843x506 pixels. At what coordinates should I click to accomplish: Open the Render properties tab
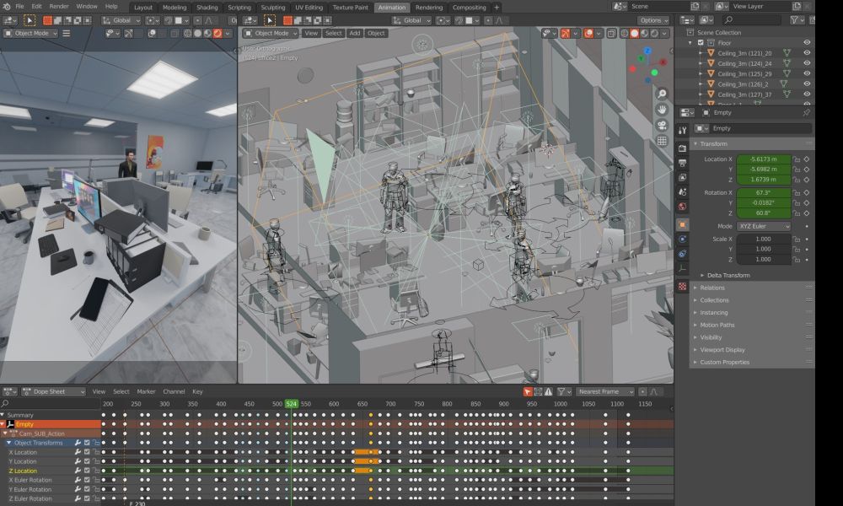[x=682, y=148]
